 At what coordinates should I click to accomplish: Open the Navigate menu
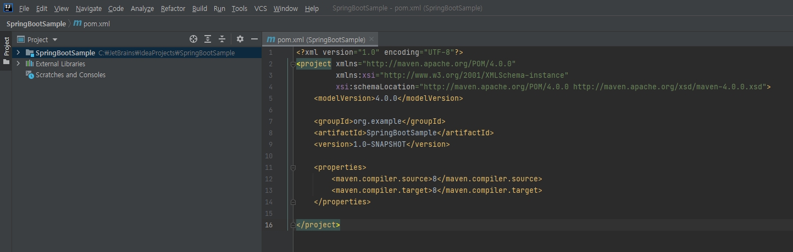coord(88,9)
